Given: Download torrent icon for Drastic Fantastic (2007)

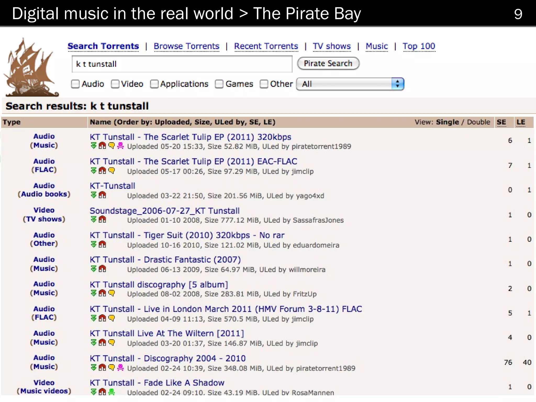Looking at the screenshot, I should click(93, 269).
